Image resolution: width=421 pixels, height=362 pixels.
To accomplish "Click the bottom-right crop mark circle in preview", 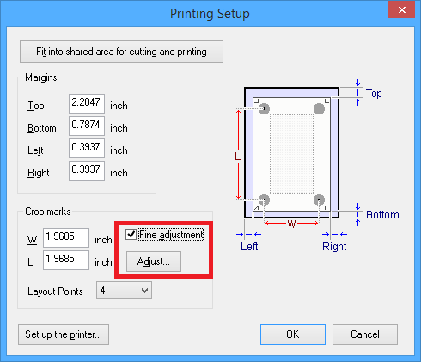I will (319, 199).
